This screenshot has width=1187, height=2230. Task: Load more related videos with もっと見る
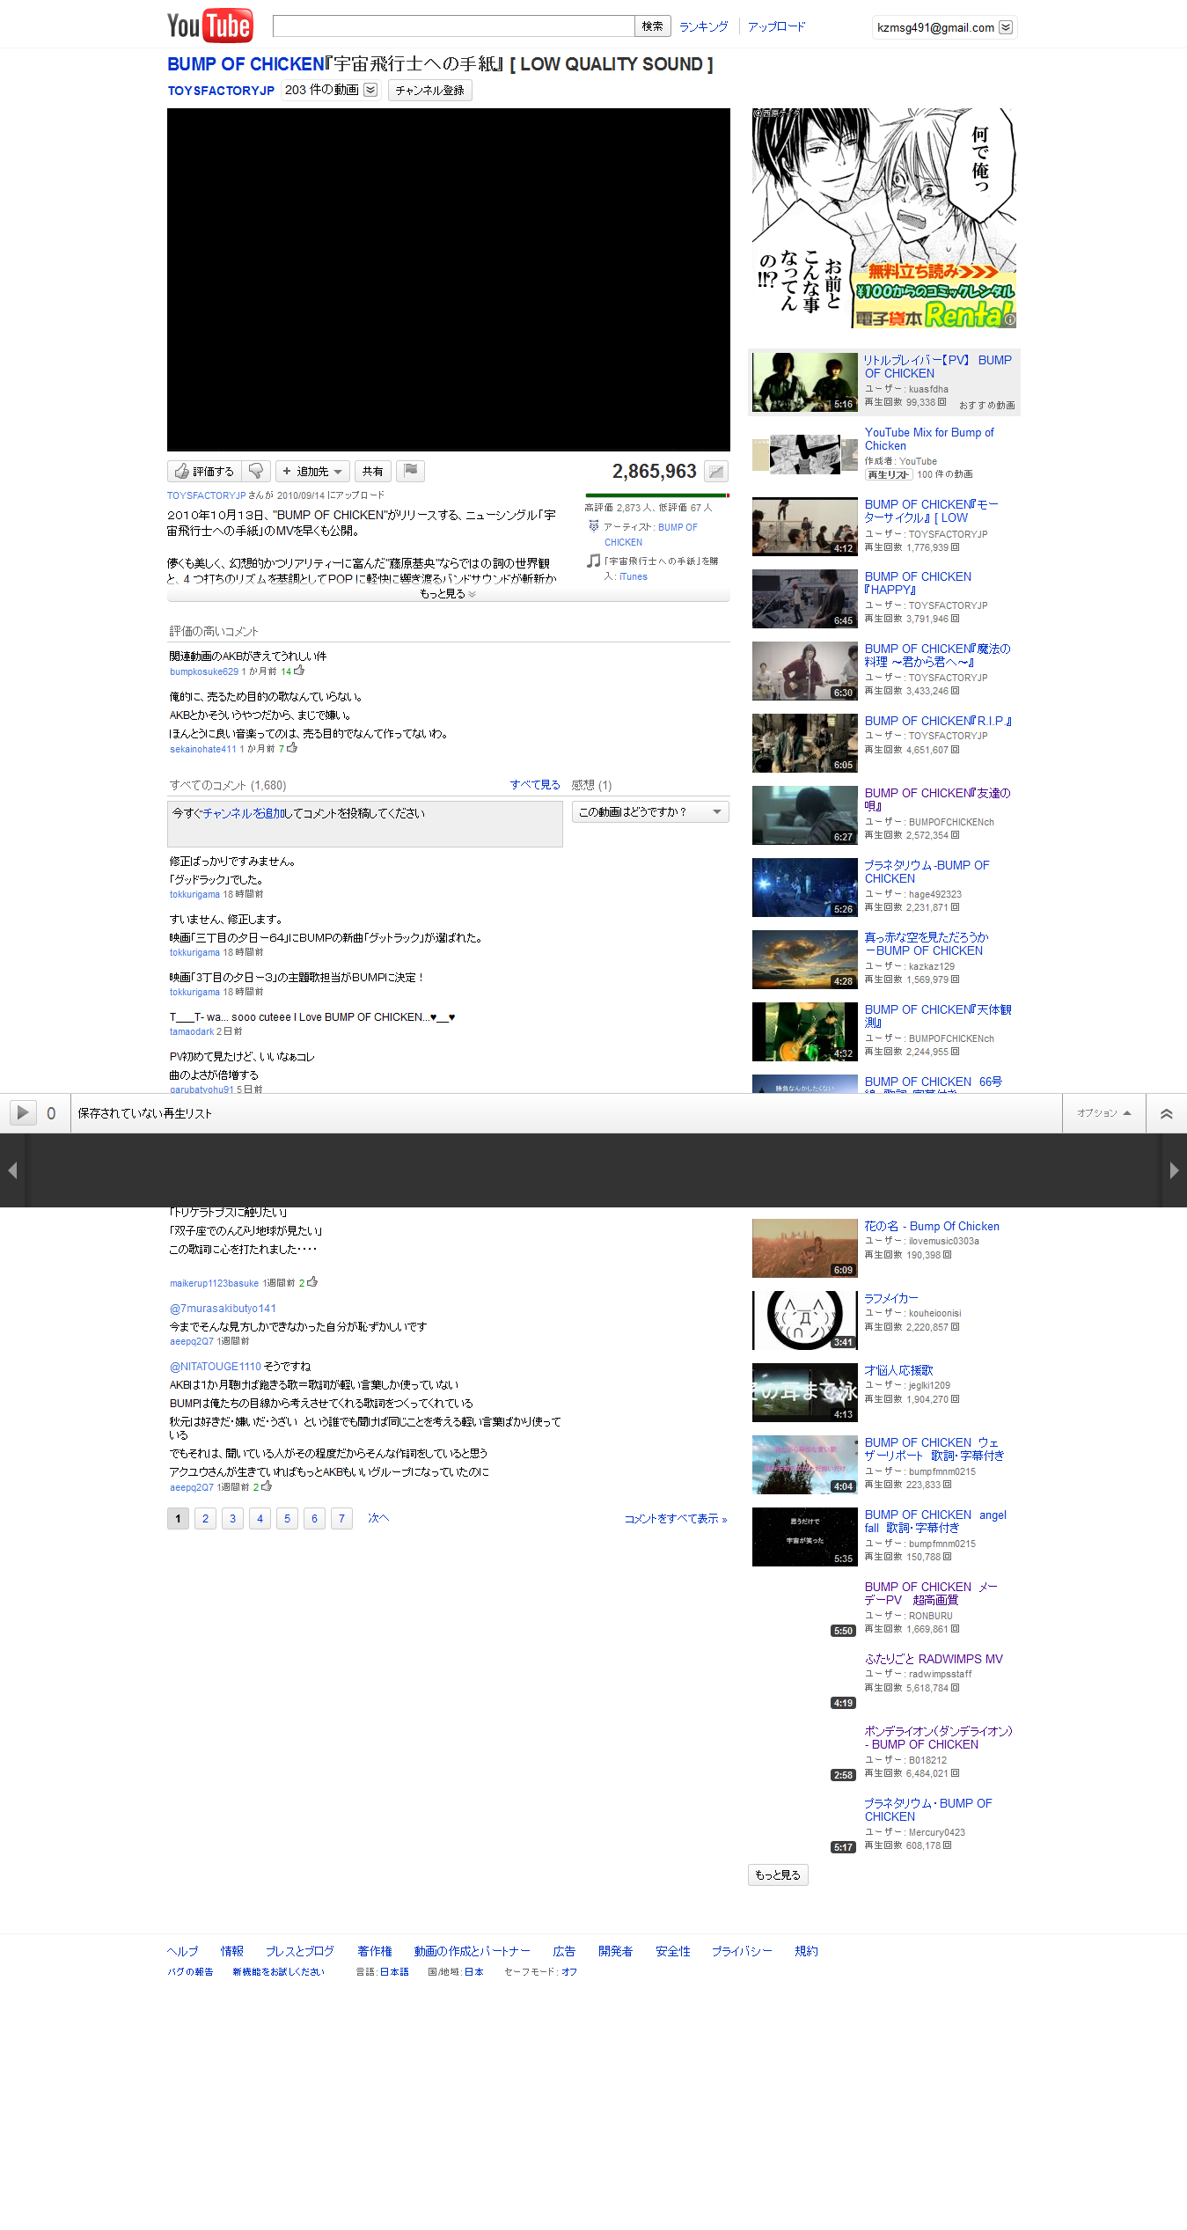pos(778,1875)
